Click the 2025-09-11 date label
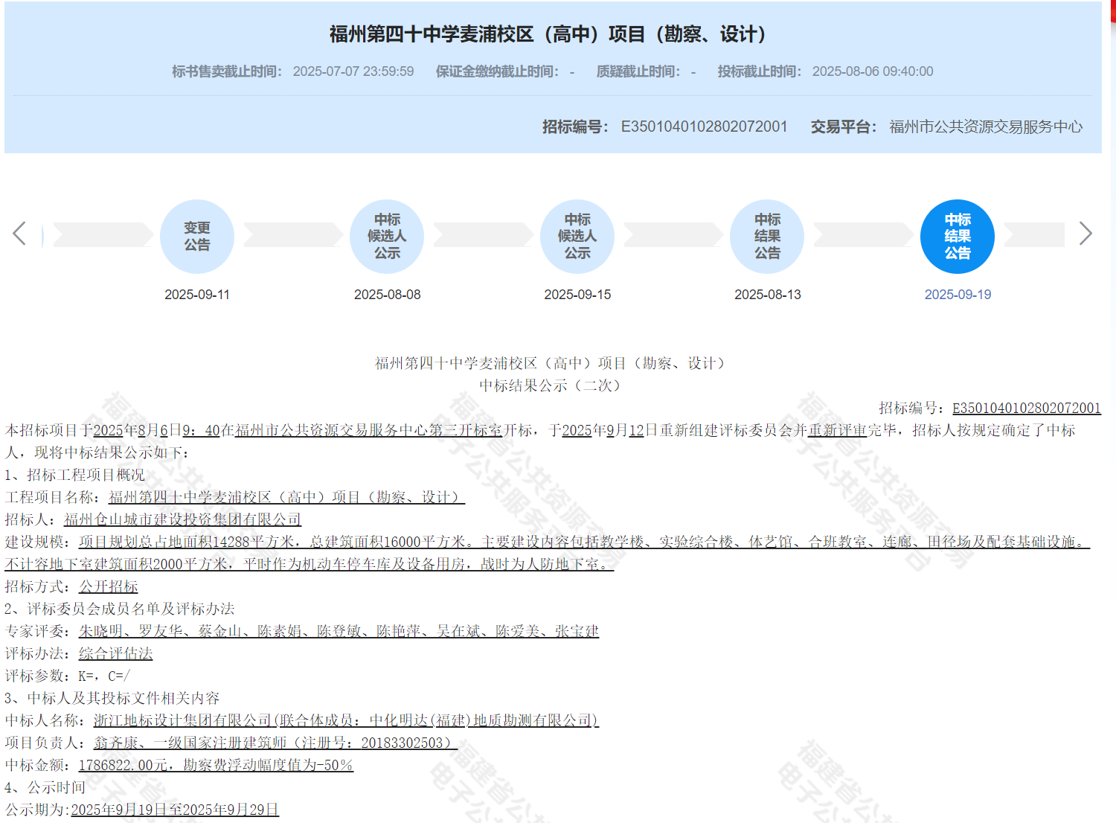The image size is (1116, 823). click(197, 294)
